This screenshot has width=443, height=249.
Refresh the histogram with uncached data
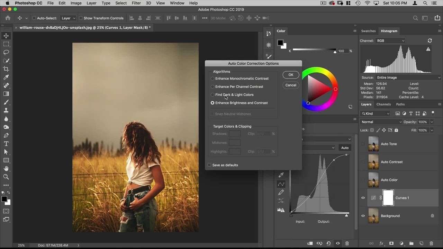pos(430,41)
